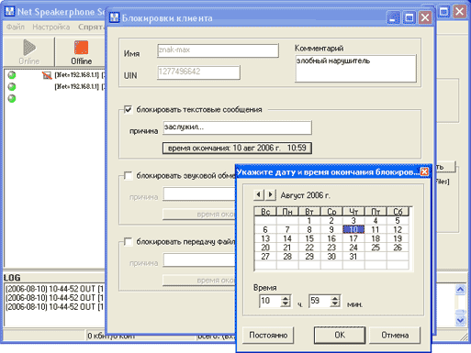Click the hours input showing 10
Image resolution: width=471 pixels, height=353 pixels.
(x=270, y=301)
